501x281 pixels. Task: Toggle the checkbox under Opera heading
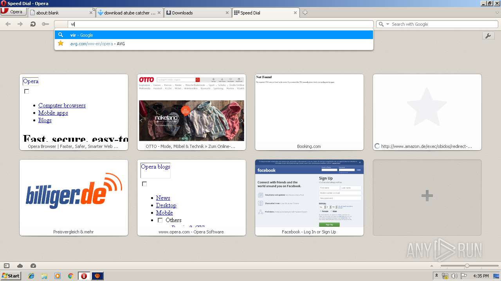point(27,91)
